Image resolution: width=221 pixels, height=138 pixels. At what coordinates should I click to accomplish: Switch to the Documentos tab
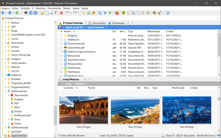97,23
